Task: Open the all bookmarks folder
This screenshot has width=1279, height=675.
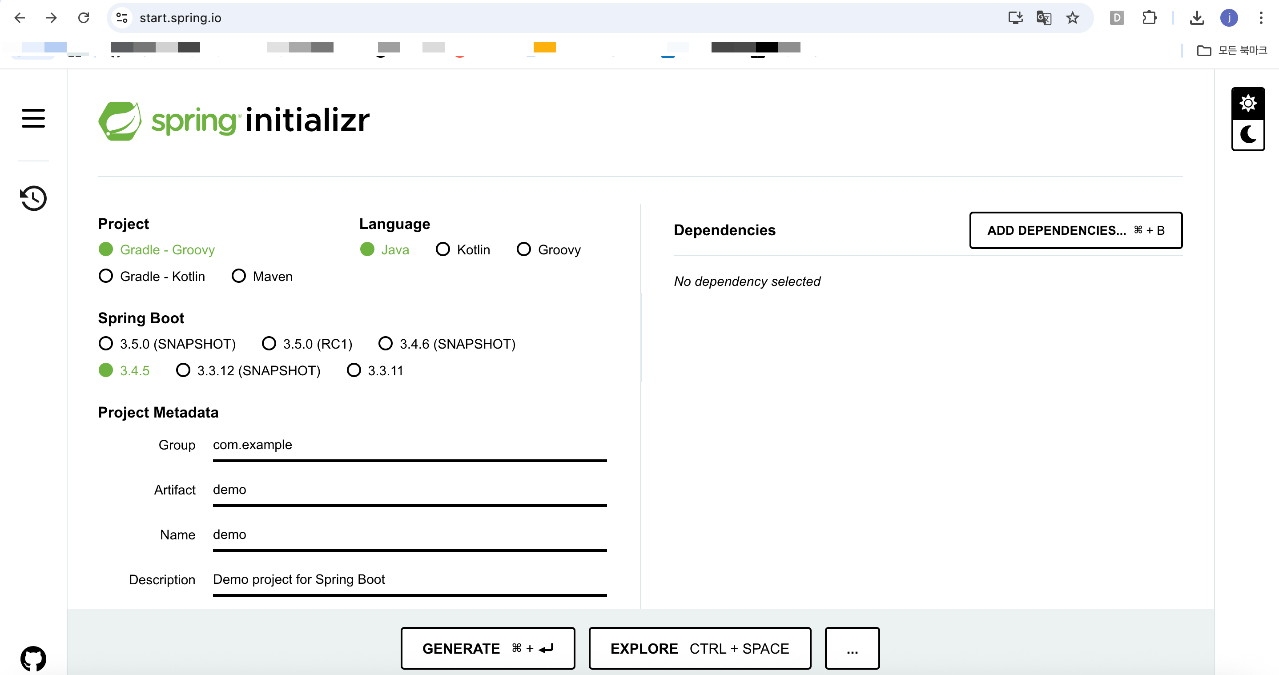Action: click(x=1232, y=50)
